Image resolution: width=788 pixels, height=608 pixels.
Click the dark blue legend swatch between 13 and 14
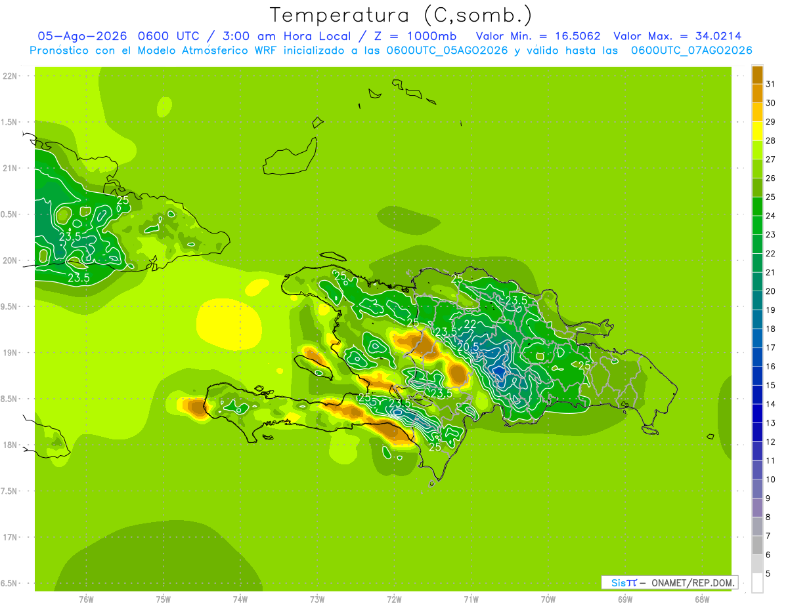pyautogui.click(x=757, y=413)
